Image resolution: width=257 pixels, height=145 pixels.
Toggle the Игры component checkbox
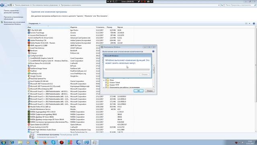coord(106,80)
